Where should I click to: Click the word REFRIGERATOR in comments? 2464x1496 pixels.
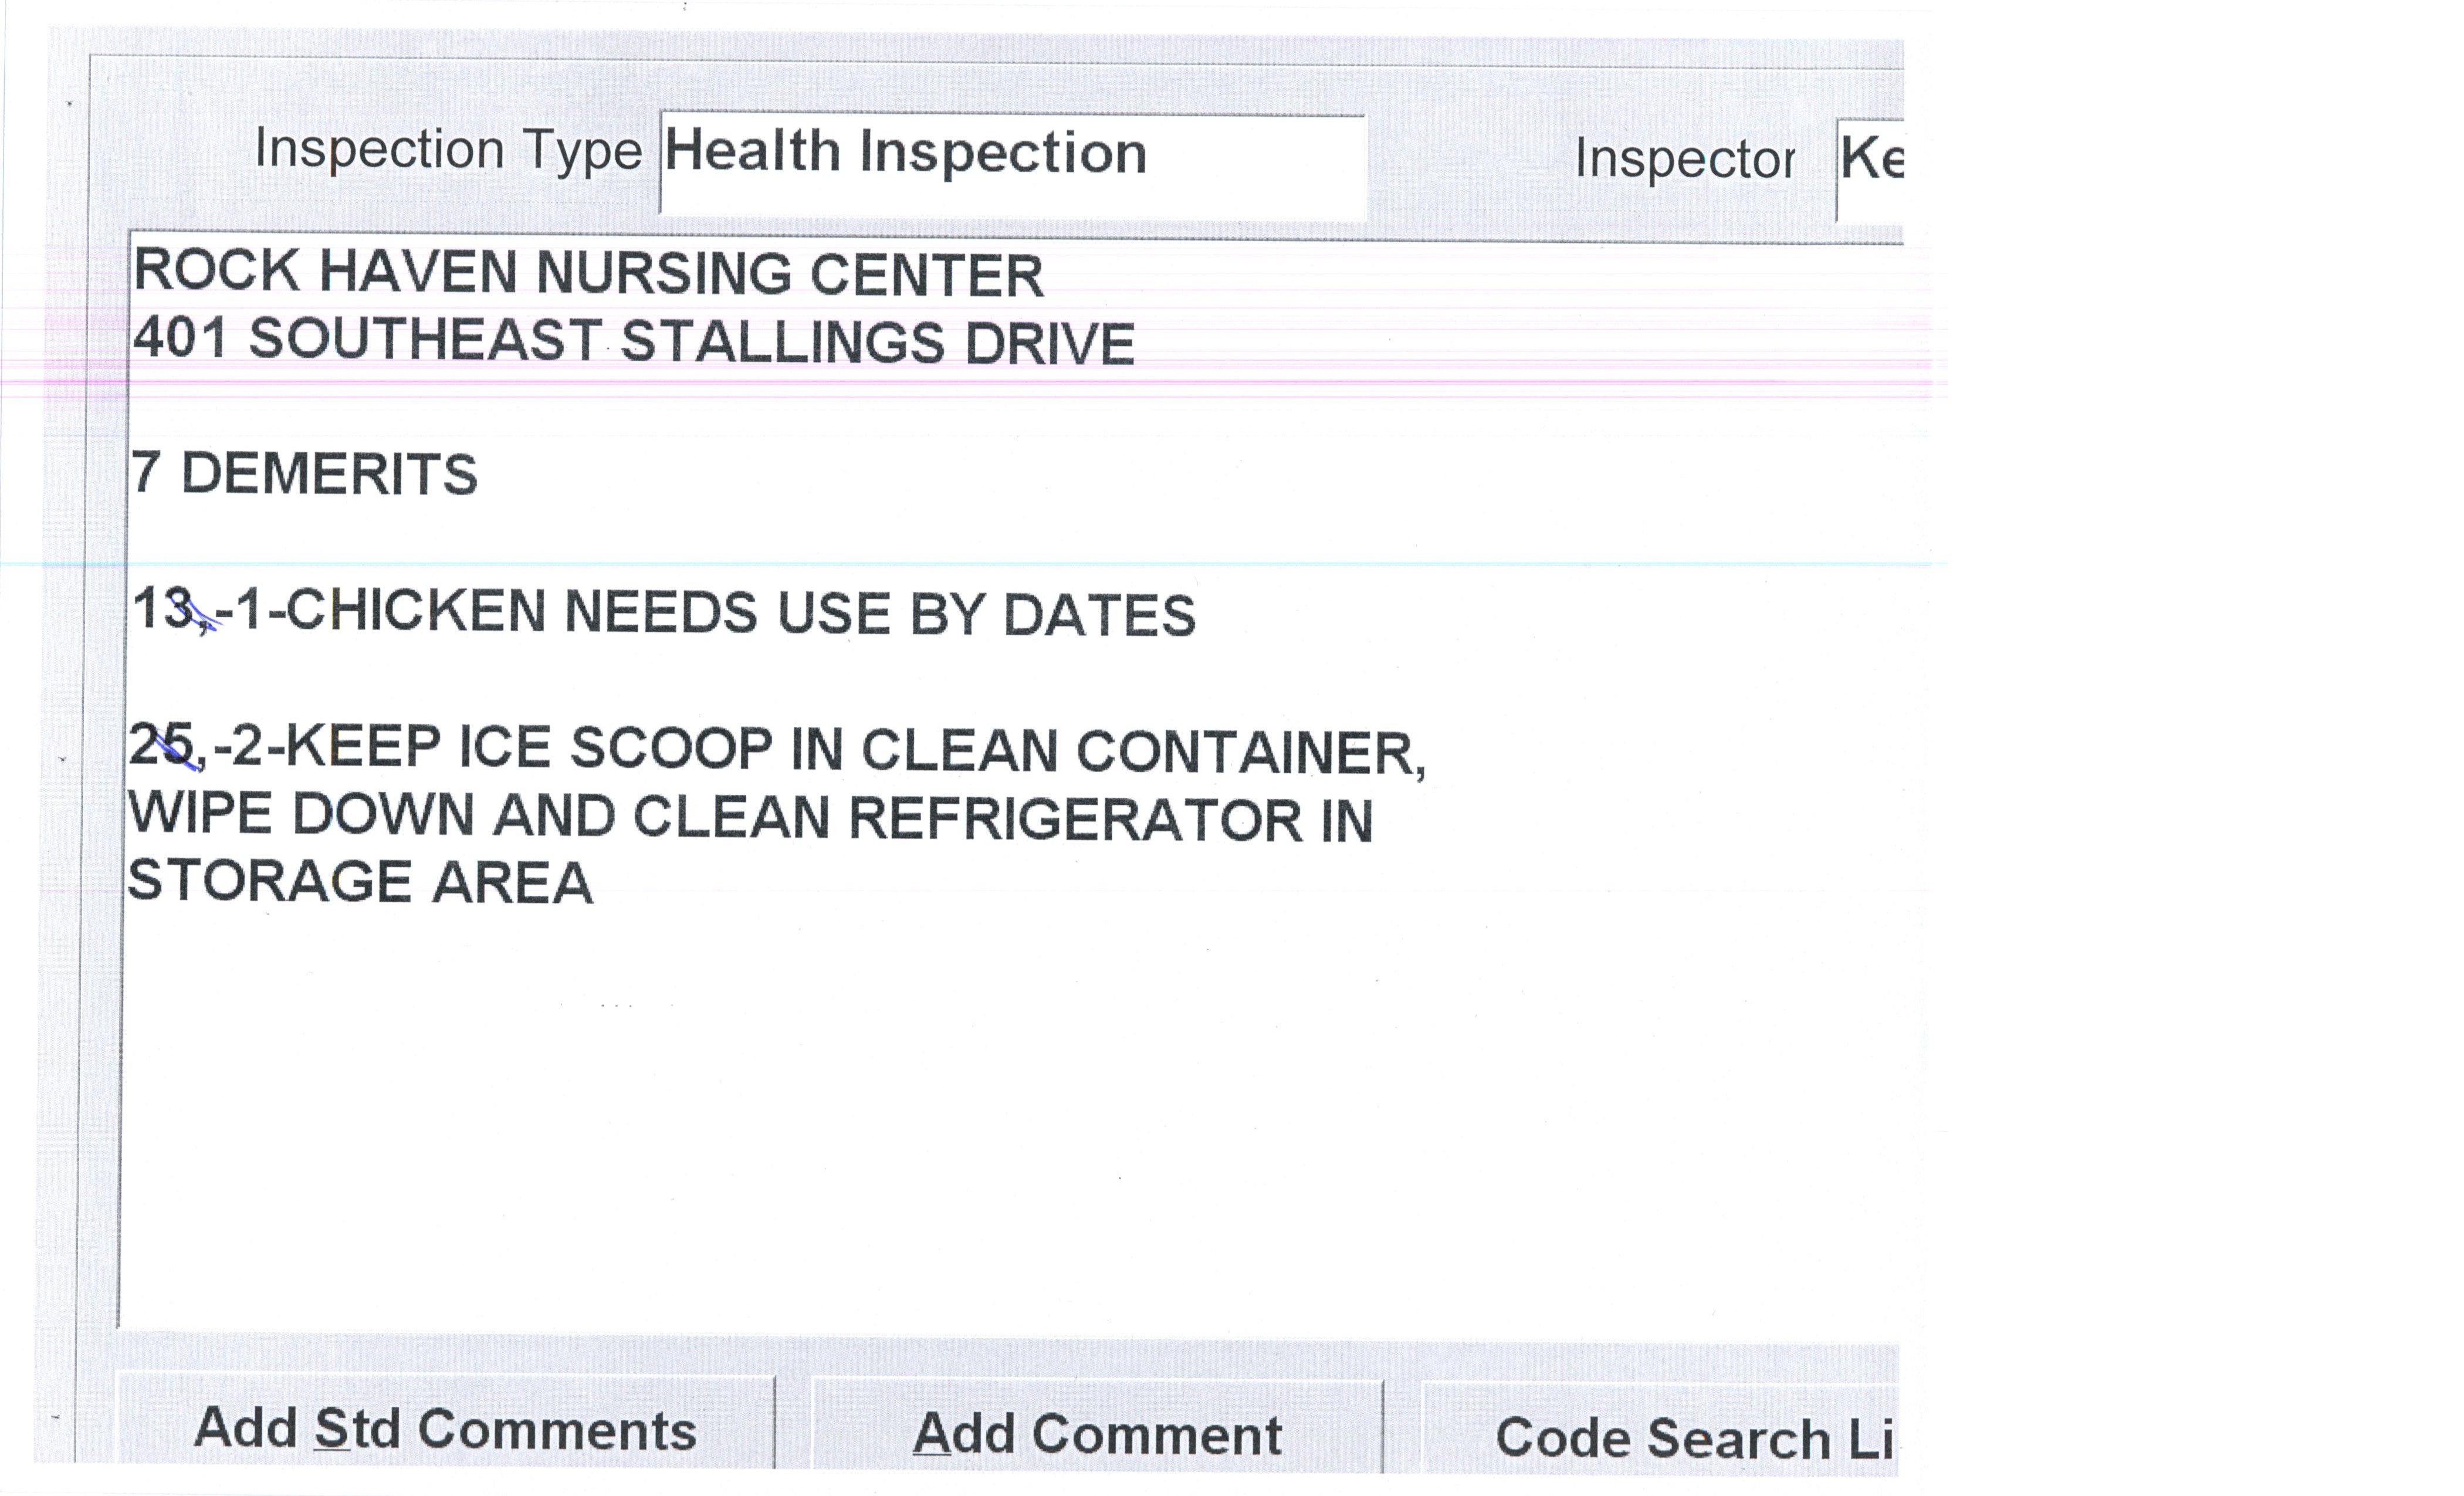(1075, 819)
